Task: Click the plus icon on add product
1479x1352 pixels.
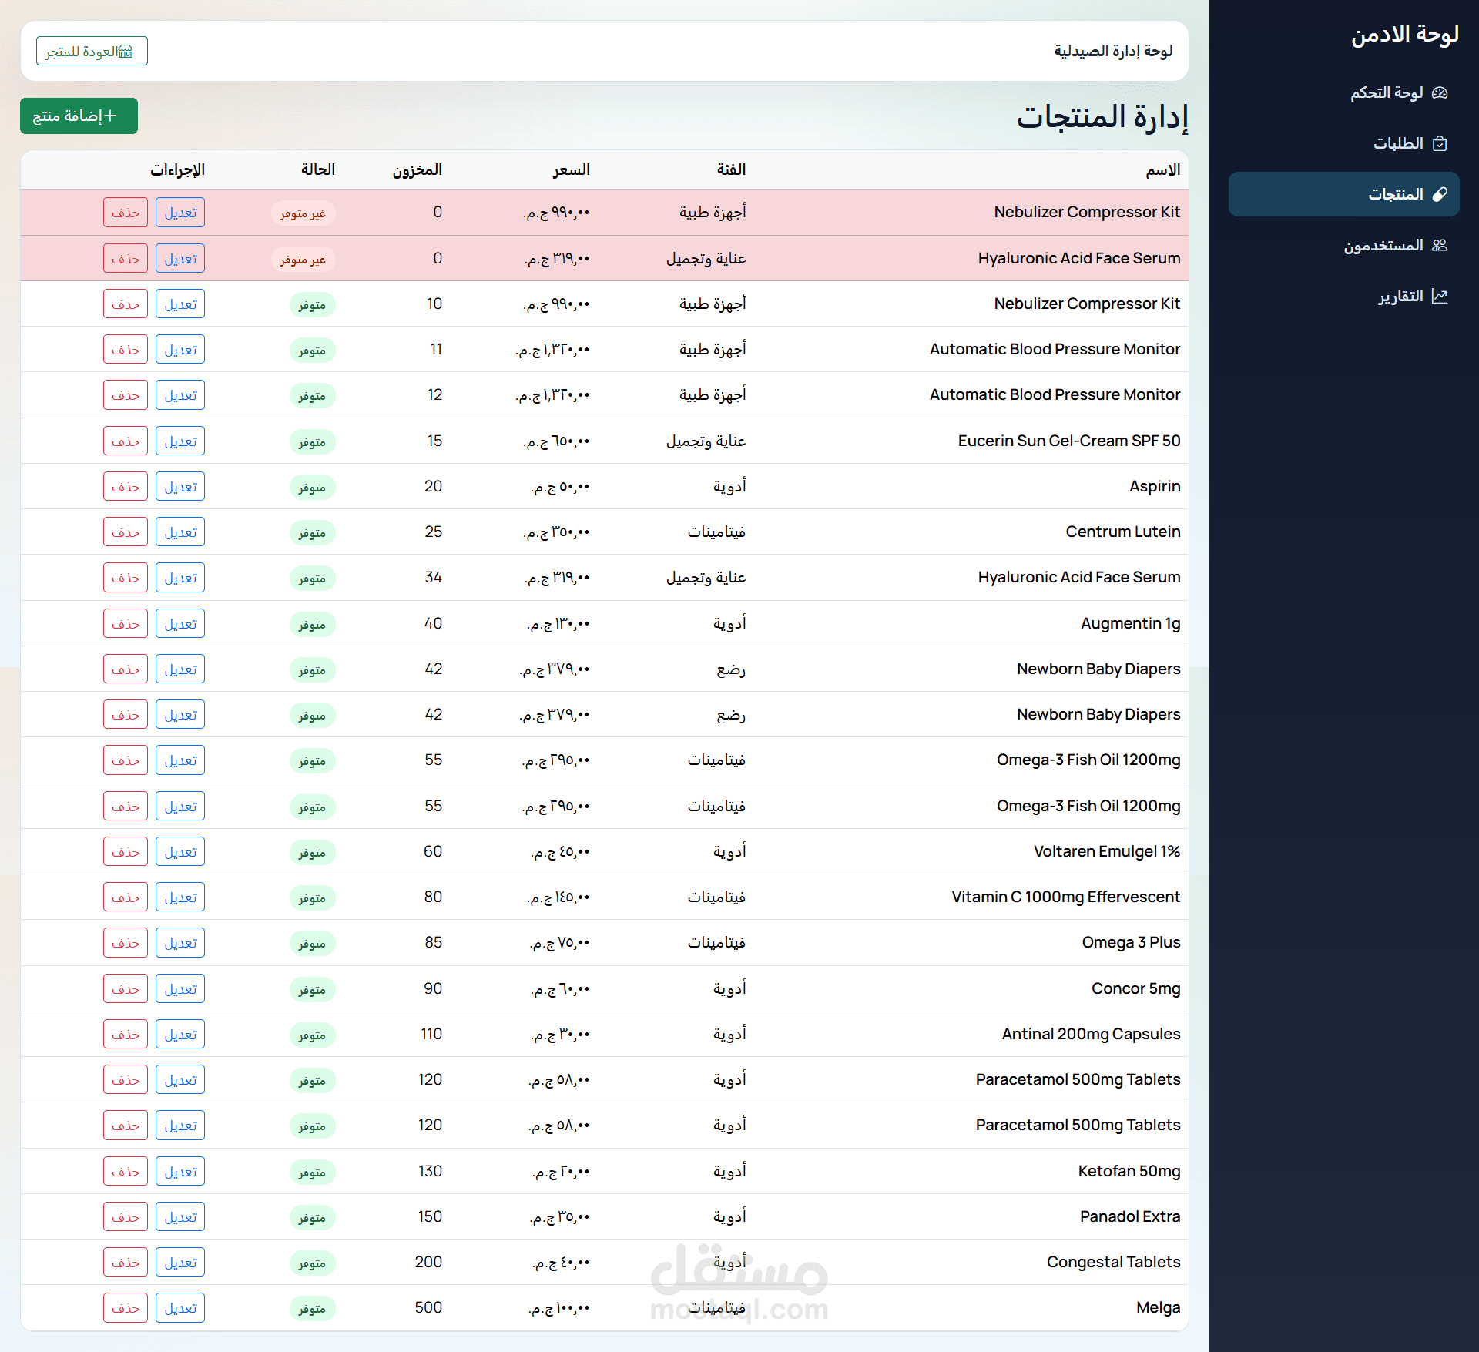Action: tap(110, 116)
